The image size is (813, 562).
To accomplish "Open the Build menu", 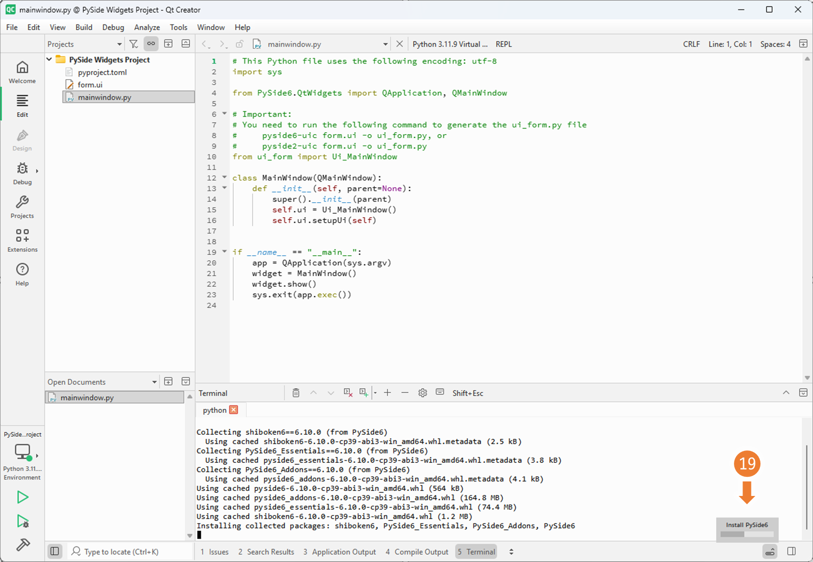I will pyautogui.click(x=84, y=27).
